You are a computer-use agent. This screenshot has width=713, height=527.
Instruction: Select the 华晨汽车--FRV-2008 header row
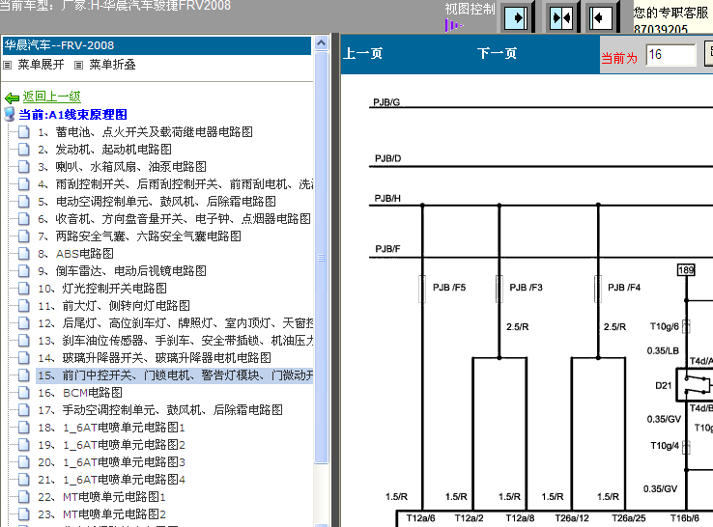[x=157, y=45]
